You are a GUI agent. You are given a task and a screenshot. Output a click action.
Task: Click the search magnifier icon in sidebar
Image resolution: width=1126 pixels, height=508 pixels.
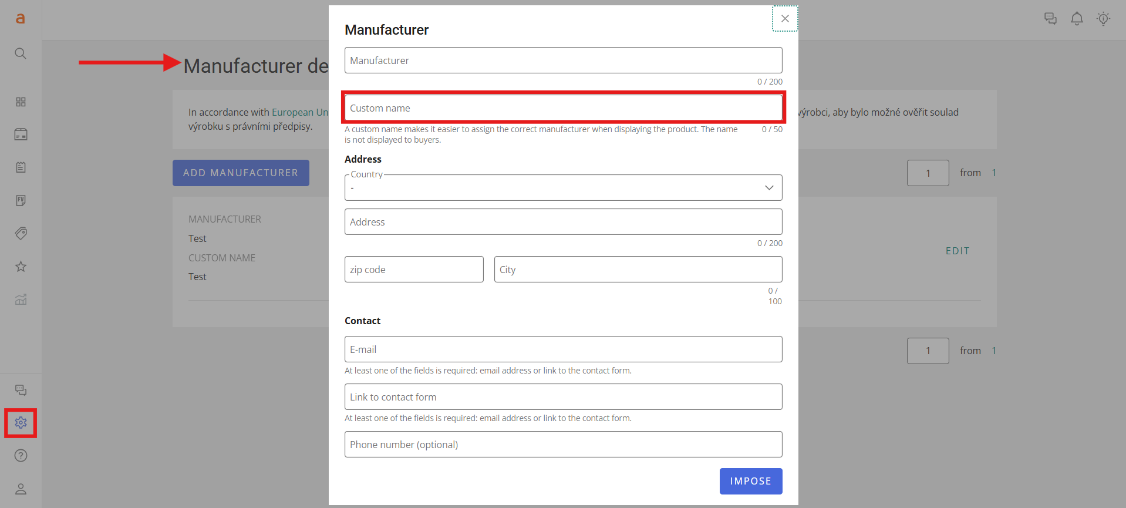[21, 53]
